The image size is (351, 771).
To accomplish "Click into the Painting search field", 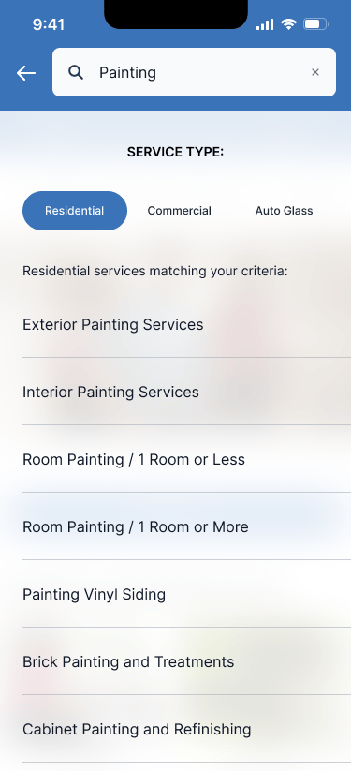I will [x=194, y=72].
